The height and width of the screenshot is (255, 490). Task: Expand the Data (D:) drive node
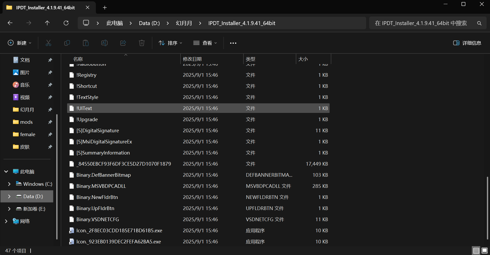pos(9,196)
